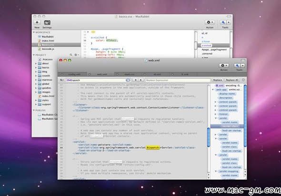
Task: Collapse the PROJECT section
Action: click(x=34, y=55)
